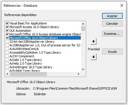Image resolution: width=128 pixels, height=105 pixels.
Task: Click the Cancelar button
Action: [x=112, y=24]
